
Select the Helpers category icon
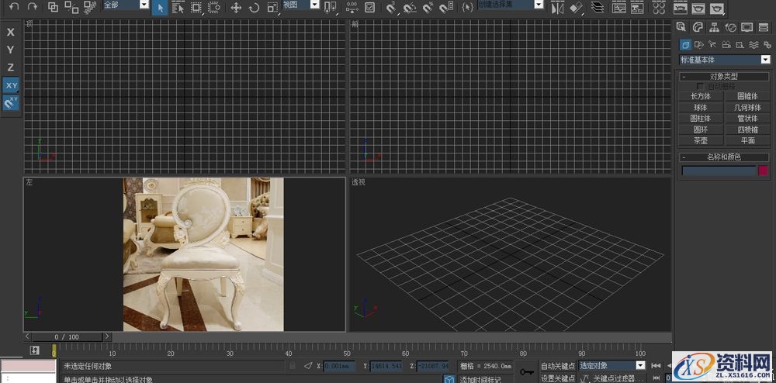[740, 45]
